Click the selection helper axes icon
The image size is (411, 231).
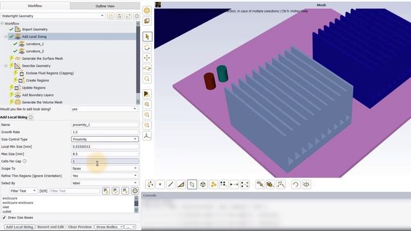tap(150, 184)
